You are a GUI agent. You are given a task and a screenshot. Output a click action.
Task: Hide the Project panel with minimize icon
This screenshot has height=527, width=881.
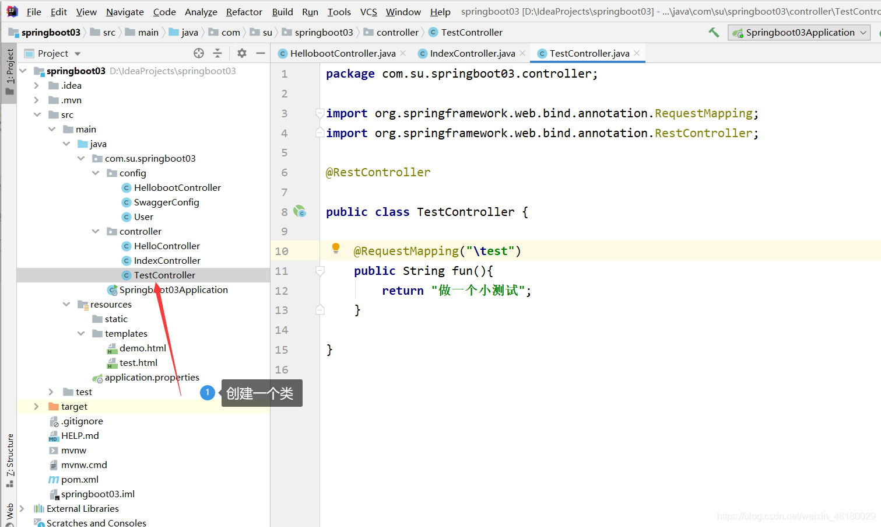(261, 53)
